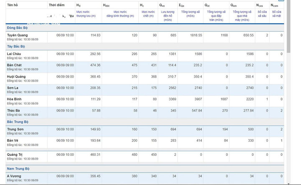Select the A Vương reservoir name
Image resolution: width=301 pixels, height=185 pixels.
tap(14, 176)
